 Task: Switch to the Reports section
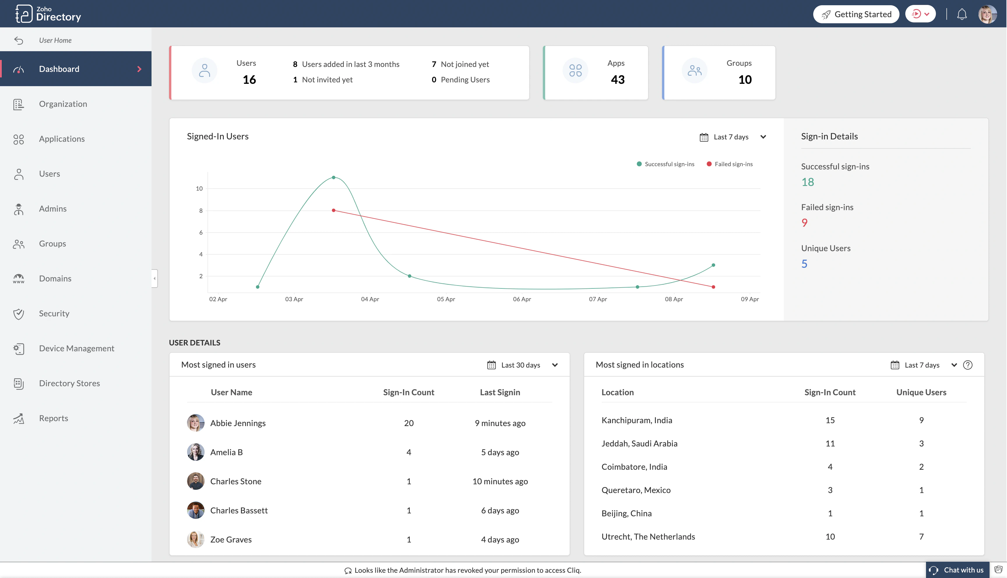(53, 418)
